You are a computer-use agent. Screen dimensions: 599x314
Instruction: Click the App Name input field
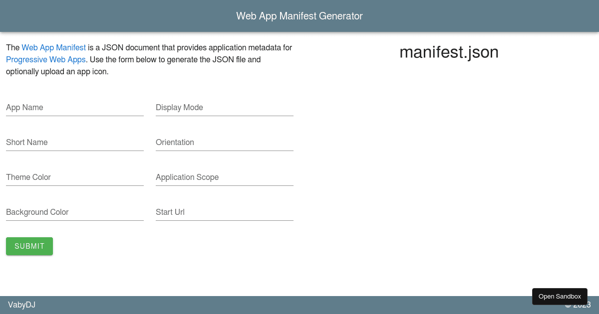74,108
